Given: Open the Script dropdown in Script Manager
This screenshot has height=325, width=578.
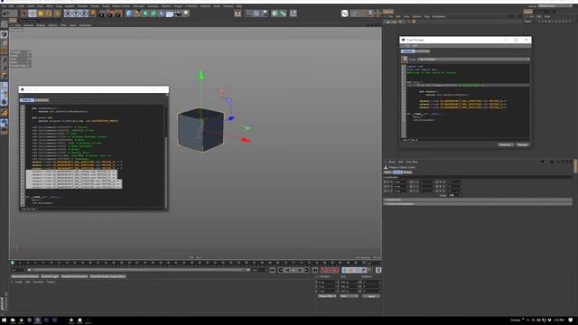Looking at the screenshot, I should (473, 60).
